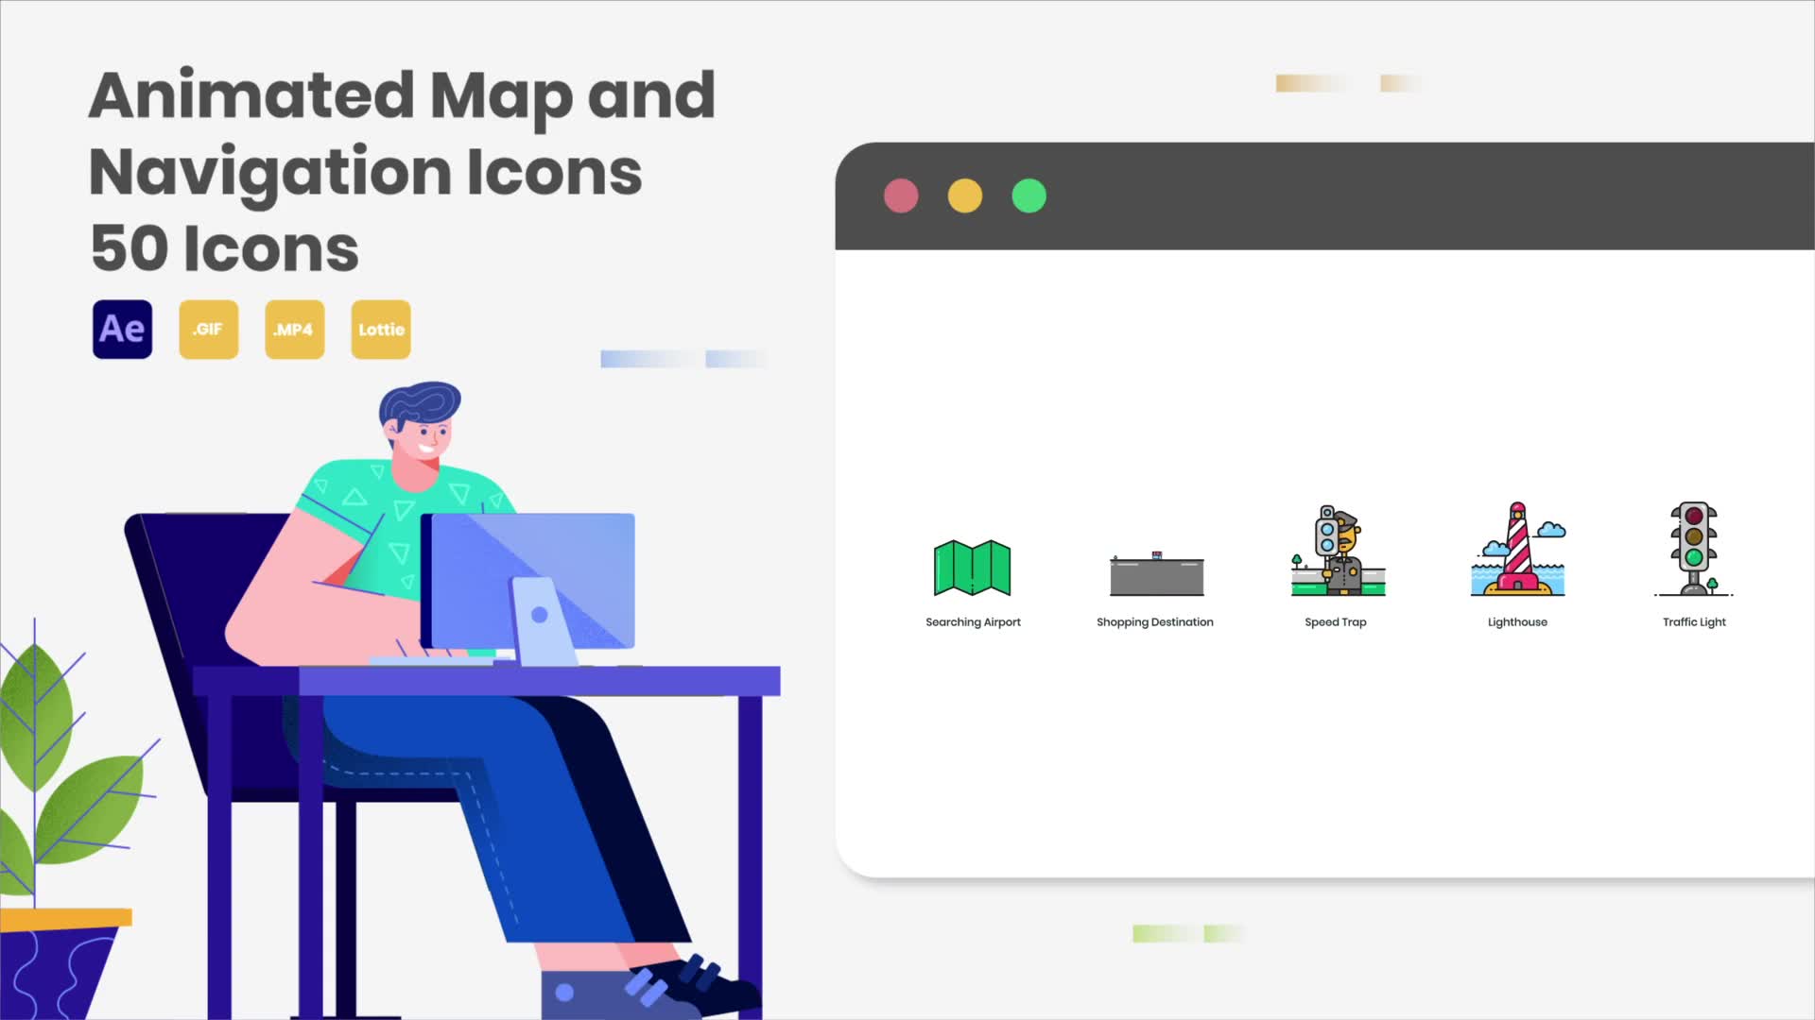
Task: Expand the animated icons collection menu
Action: [x=1029, y=196]
